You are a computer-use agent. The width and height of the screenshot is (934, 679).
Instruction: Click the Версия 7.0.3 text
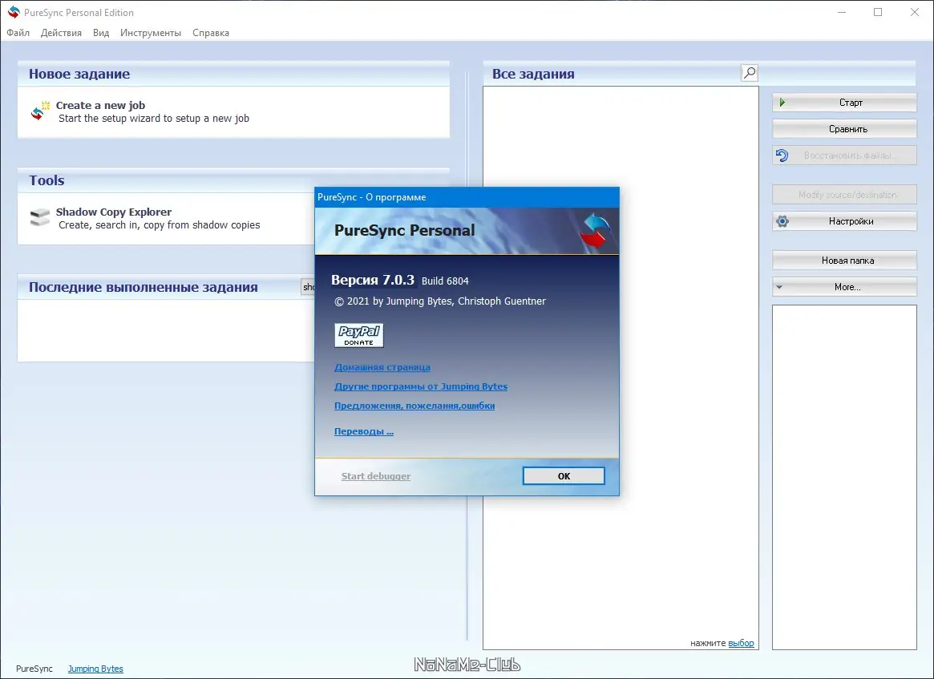(x=372, y=280)
